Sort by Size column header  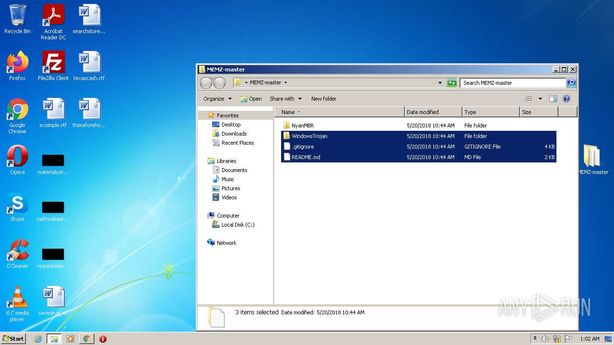pyautogui.click(x=539, y=112)
